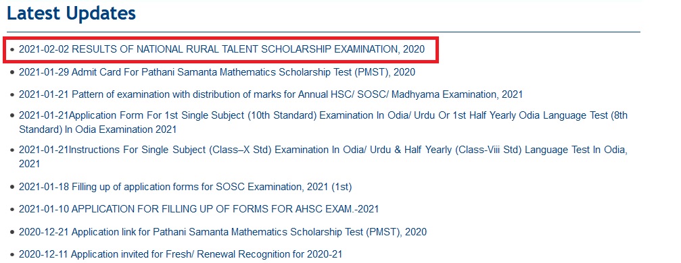
Task: Click bullet beside the Instructions For Single Subject entry
Action: (x=12, y=150)
